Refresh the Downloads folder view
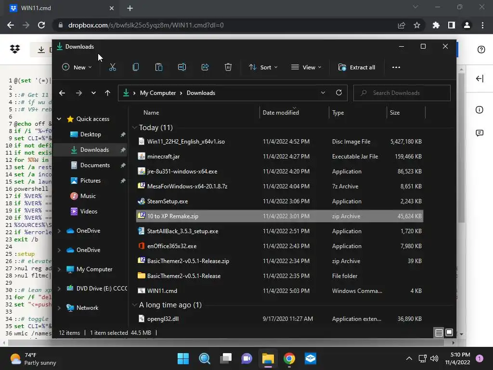 (x=338, y=93)
